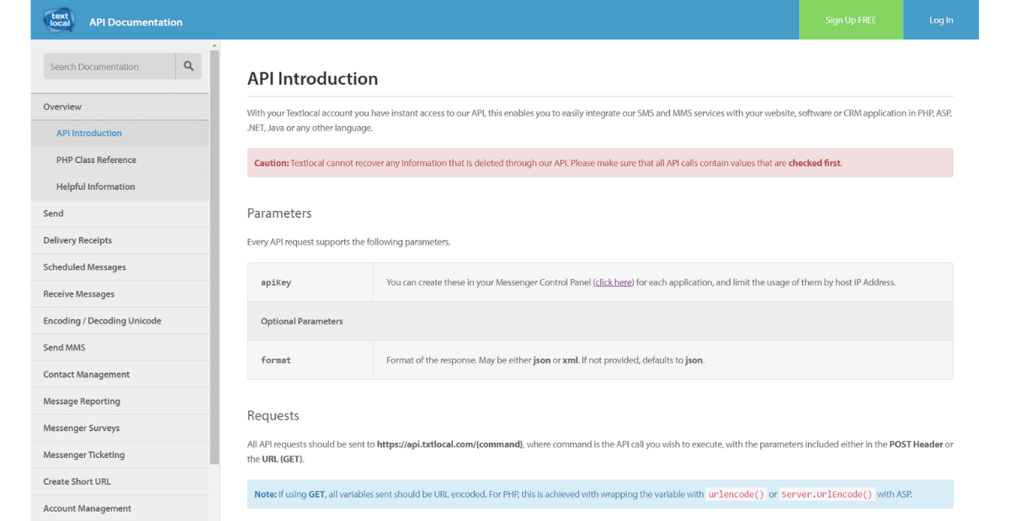Screen dimensions: 1010x521
Task: Open the API Documentation header link
Action: click(136, 22)
